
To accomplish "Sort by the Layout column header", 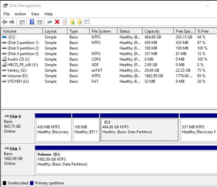I will coord(55,31).
